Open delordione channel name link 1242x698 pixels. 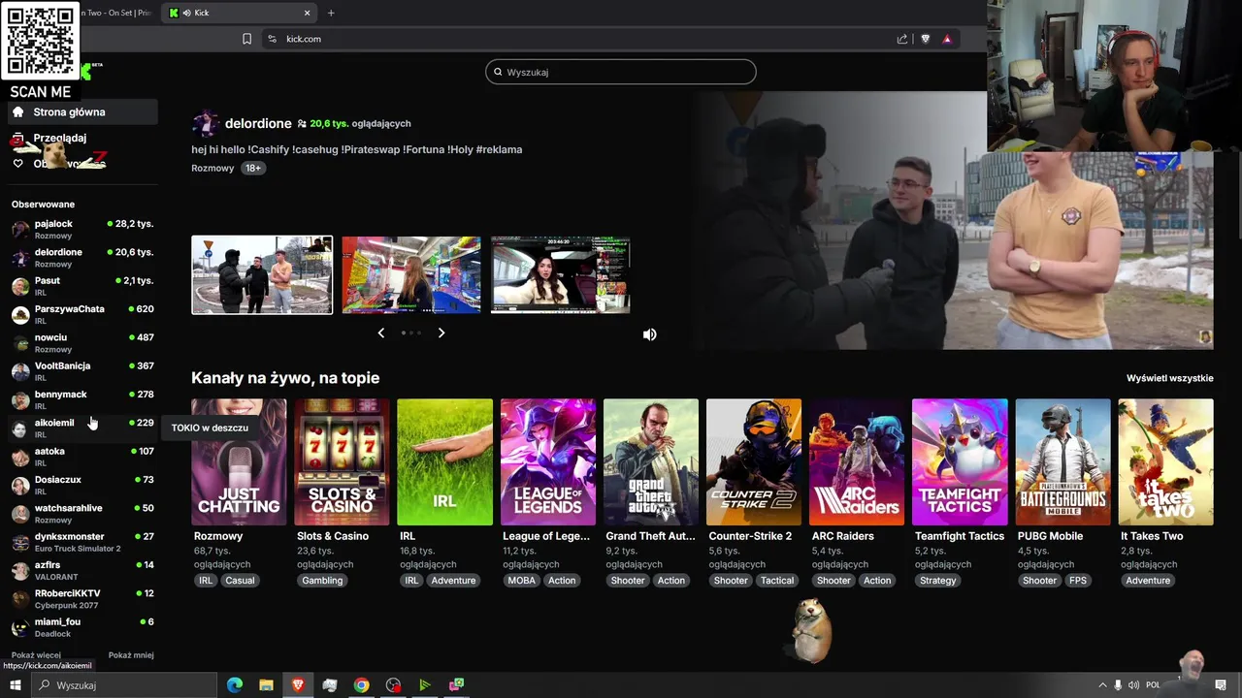coord(258,123)
